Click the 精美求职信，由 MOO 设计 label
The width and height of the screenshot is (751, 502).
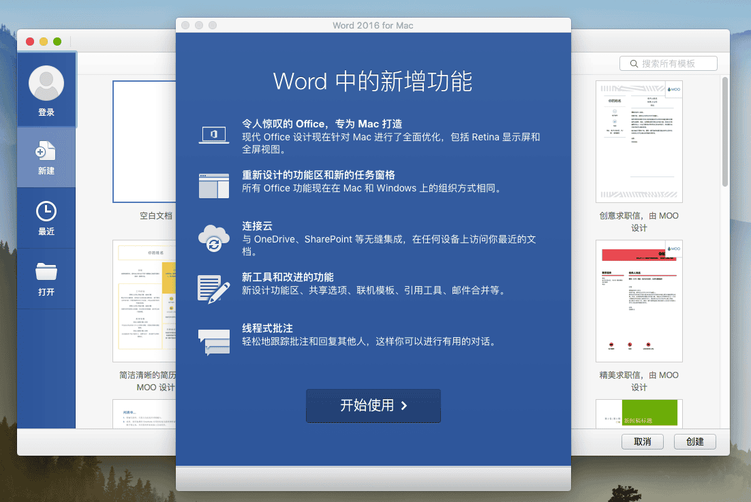(639, 381)
